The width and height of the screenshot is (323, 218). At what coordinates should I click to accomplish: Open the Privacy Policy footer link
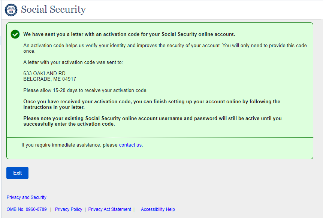pyautogui.click(x=69, y=209)
